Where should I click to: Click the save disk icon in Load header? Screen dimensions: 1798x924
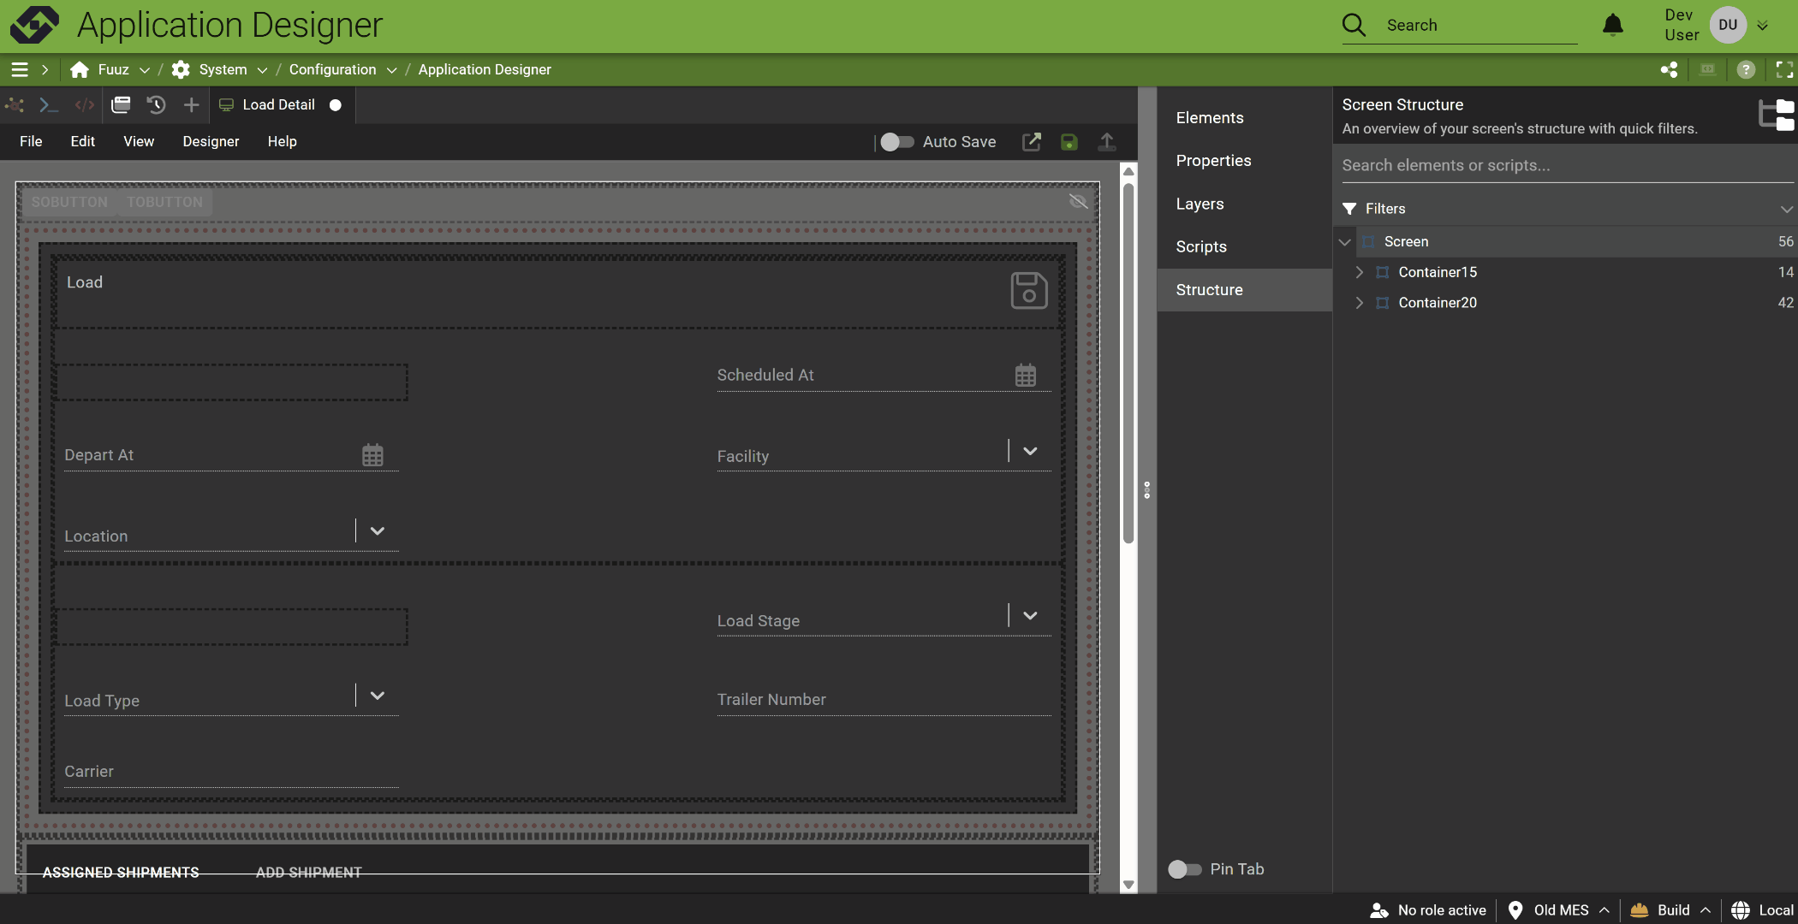1028,290
